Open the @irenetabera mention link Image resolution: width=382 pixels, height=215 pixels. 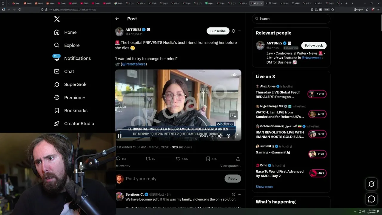tap(134, 64)
